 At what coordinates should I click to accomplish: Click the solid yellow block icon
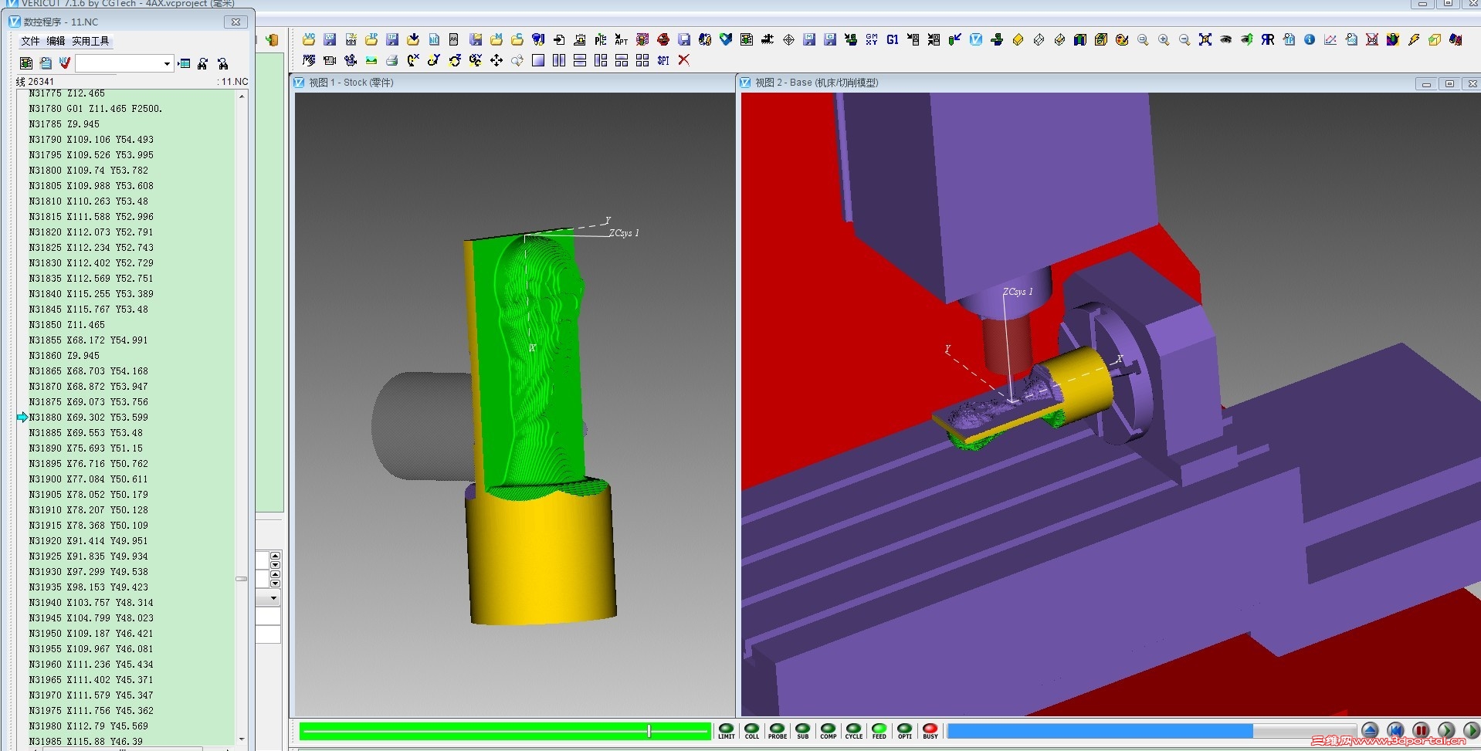point(1018,39)
